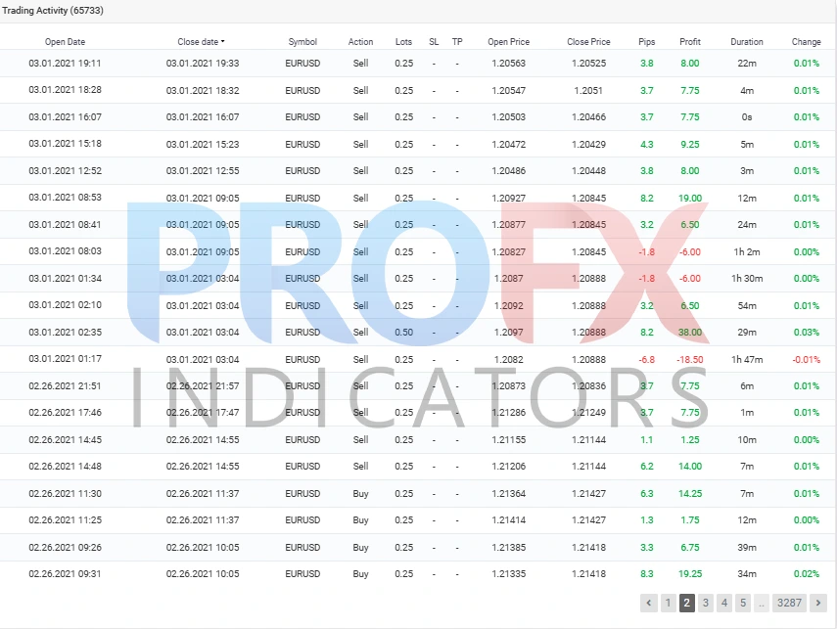Image resolution: width=837 pixels, height=629 pixels.
Task: Click pips value -6.8
Action: (x=646, y=360)
